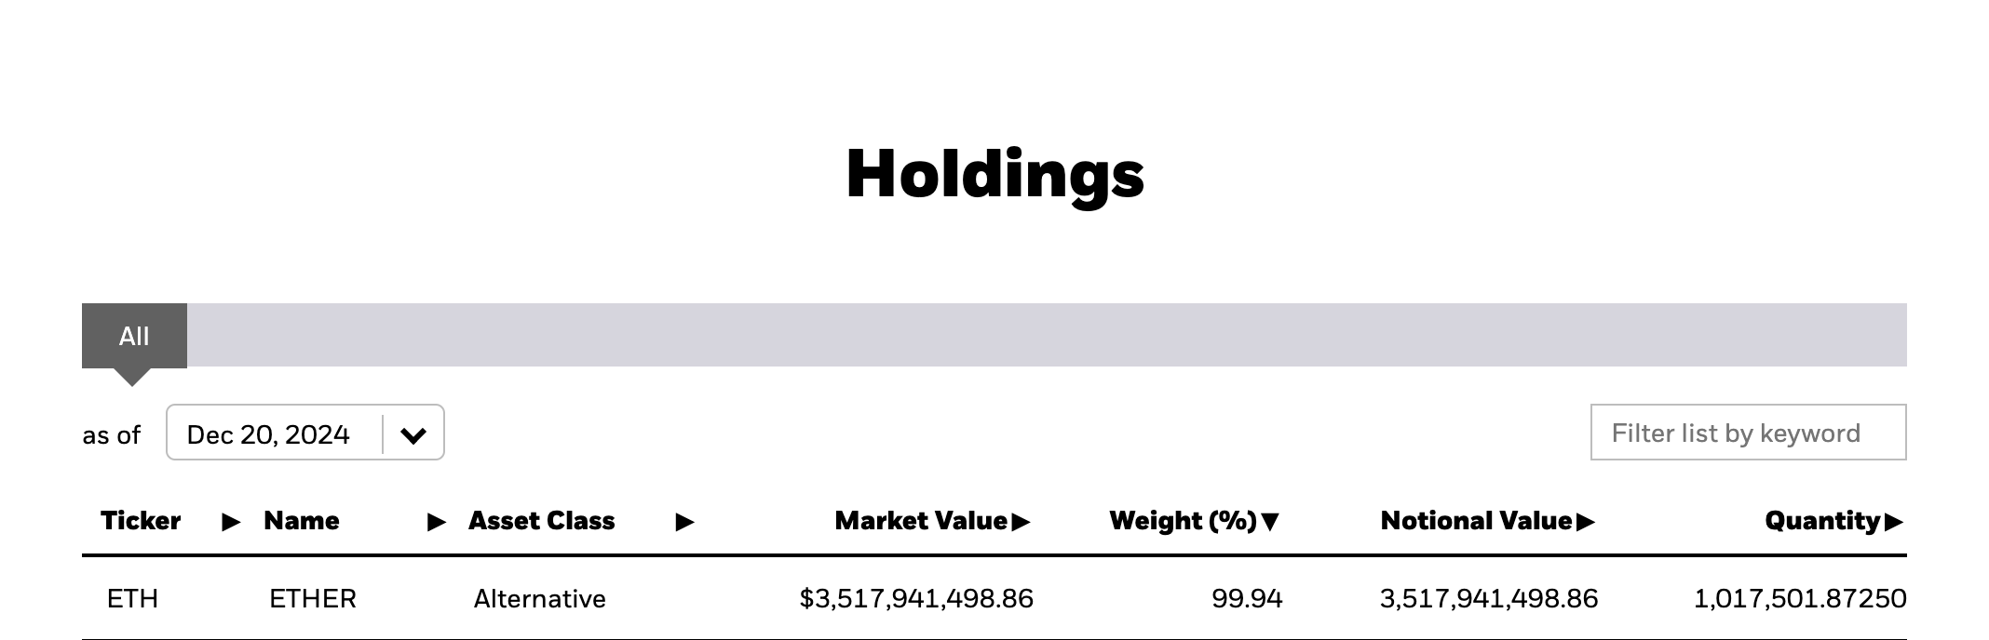This screenshot has height=640, width=1989.
Task: Click the Filter list by keyword field
Action: [1747, 433]
